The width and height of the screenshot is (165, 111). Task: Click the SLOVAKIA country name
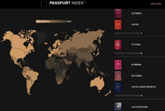pos(136,13)
